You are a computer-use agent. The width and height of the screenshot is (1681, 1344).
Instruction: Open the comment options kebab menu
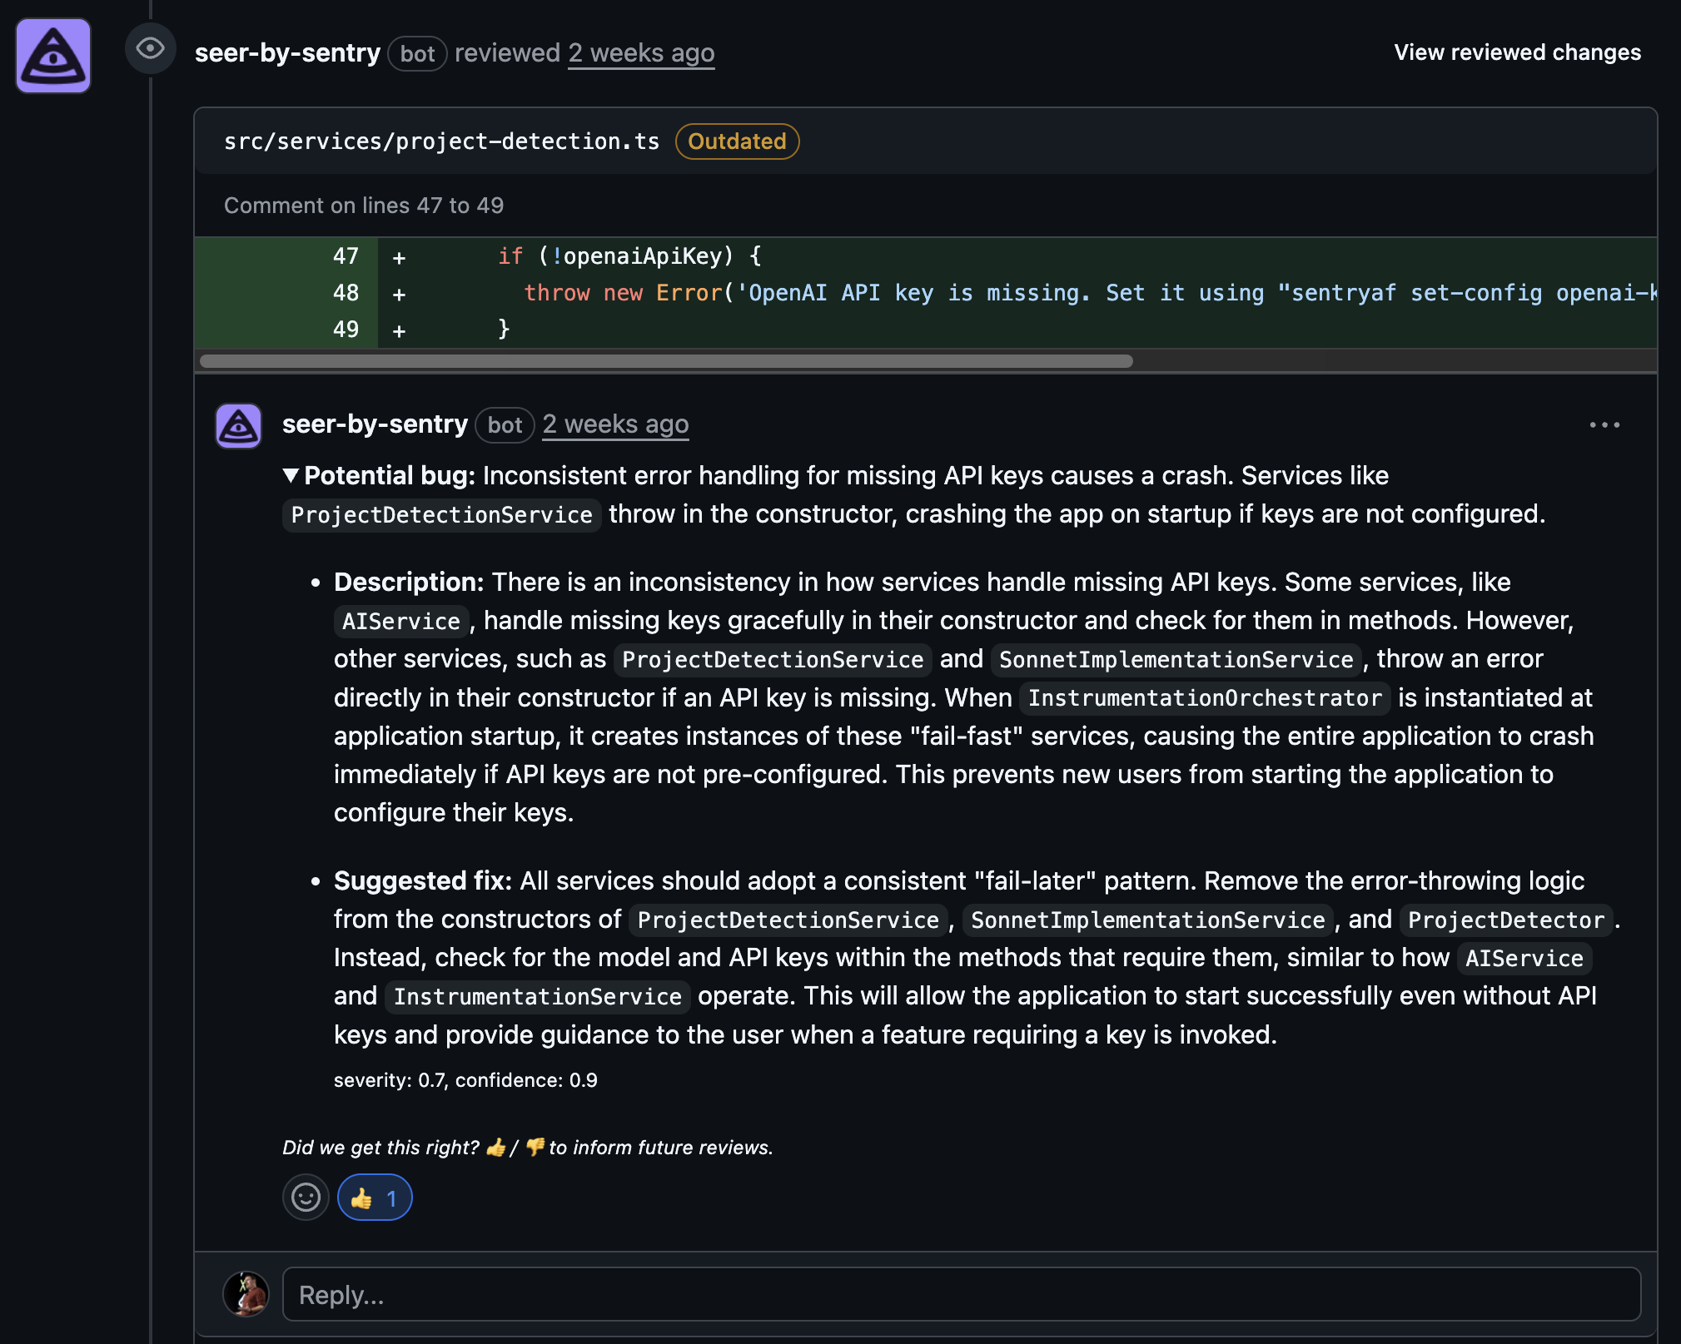click(x=1604, y=424)
